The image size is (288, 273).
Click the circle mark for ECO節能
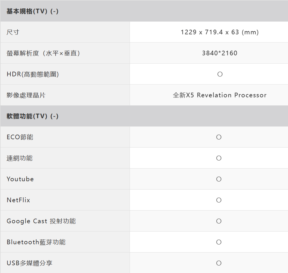(x=219, y=137)
